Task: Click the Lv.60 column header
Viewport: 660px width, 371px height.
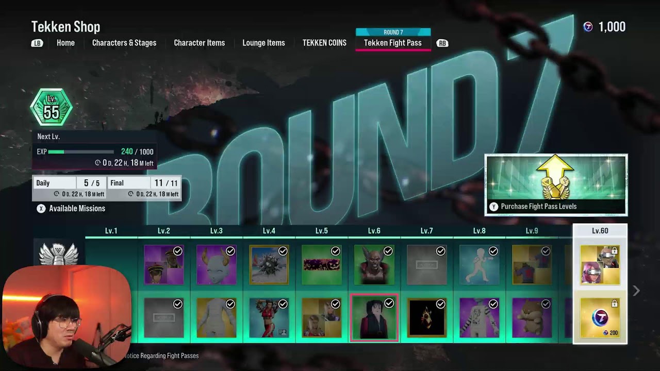Action: click(x=600, y=231)
